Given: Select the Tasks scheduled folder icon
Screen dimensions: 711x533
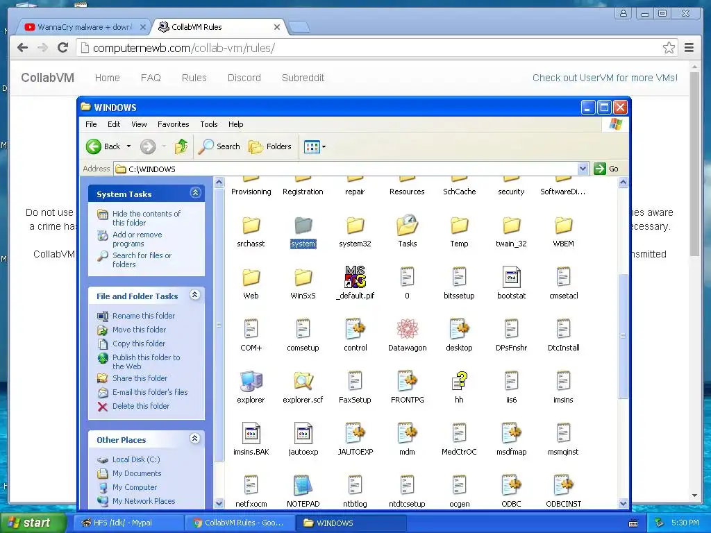Looking at the screenshot, I should 407,226.
